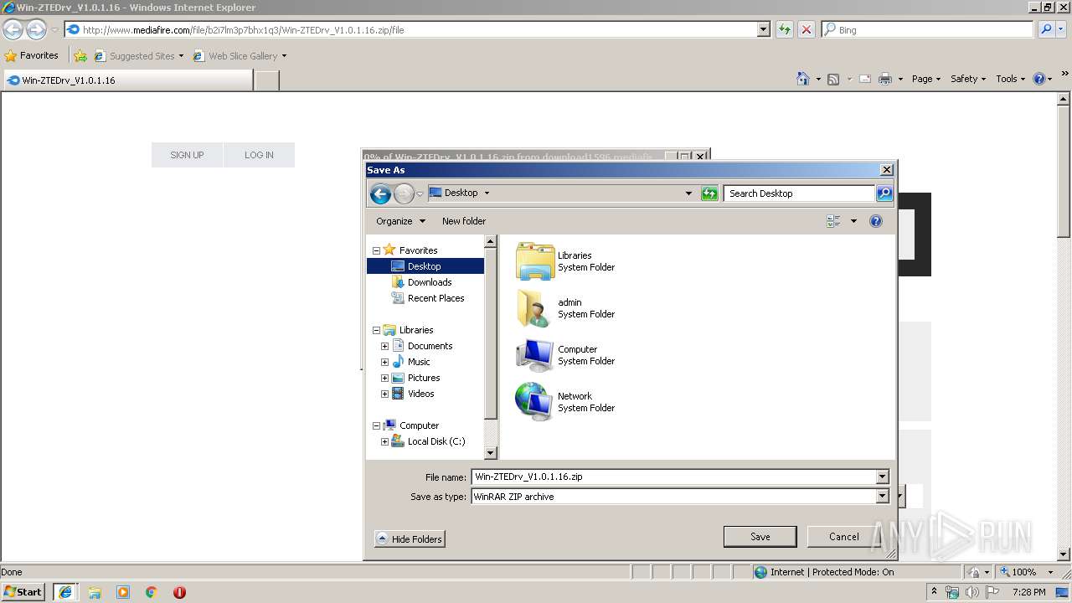The width and height of the screenshot is (1072, 603).
Task: Expand the Videos library node
Action: point(384,394)
